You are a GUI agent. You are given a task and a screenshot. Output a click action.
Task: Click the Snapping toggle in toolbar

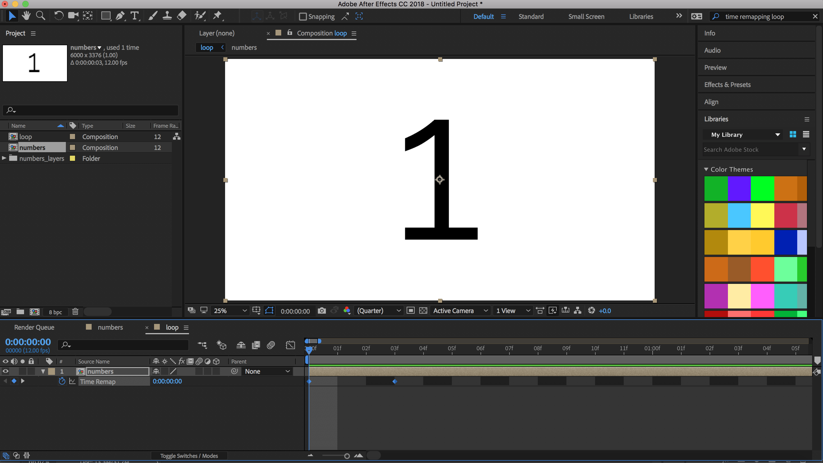click(302, 16)
